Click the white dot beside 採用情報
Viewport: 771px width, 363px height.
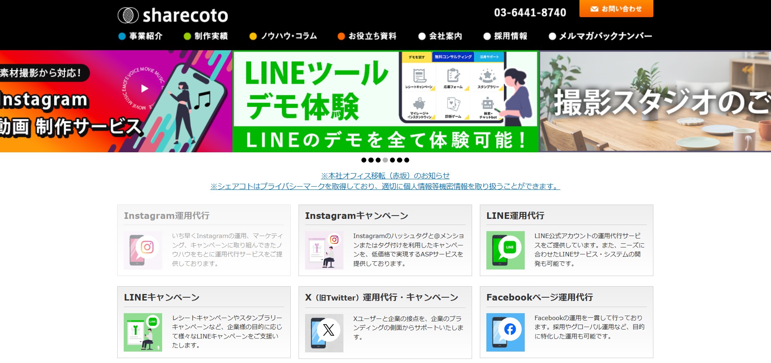click(487, 36)
